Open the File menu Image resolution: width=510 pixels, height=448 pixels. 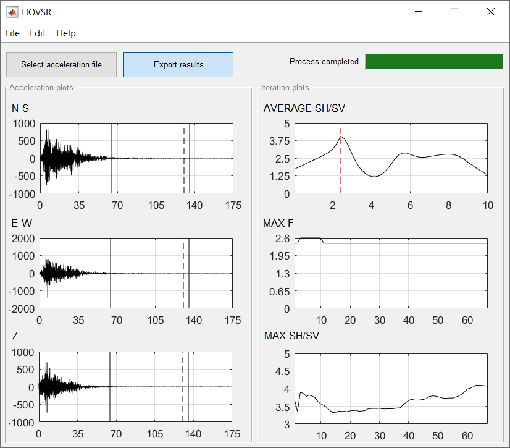[13, 33]
